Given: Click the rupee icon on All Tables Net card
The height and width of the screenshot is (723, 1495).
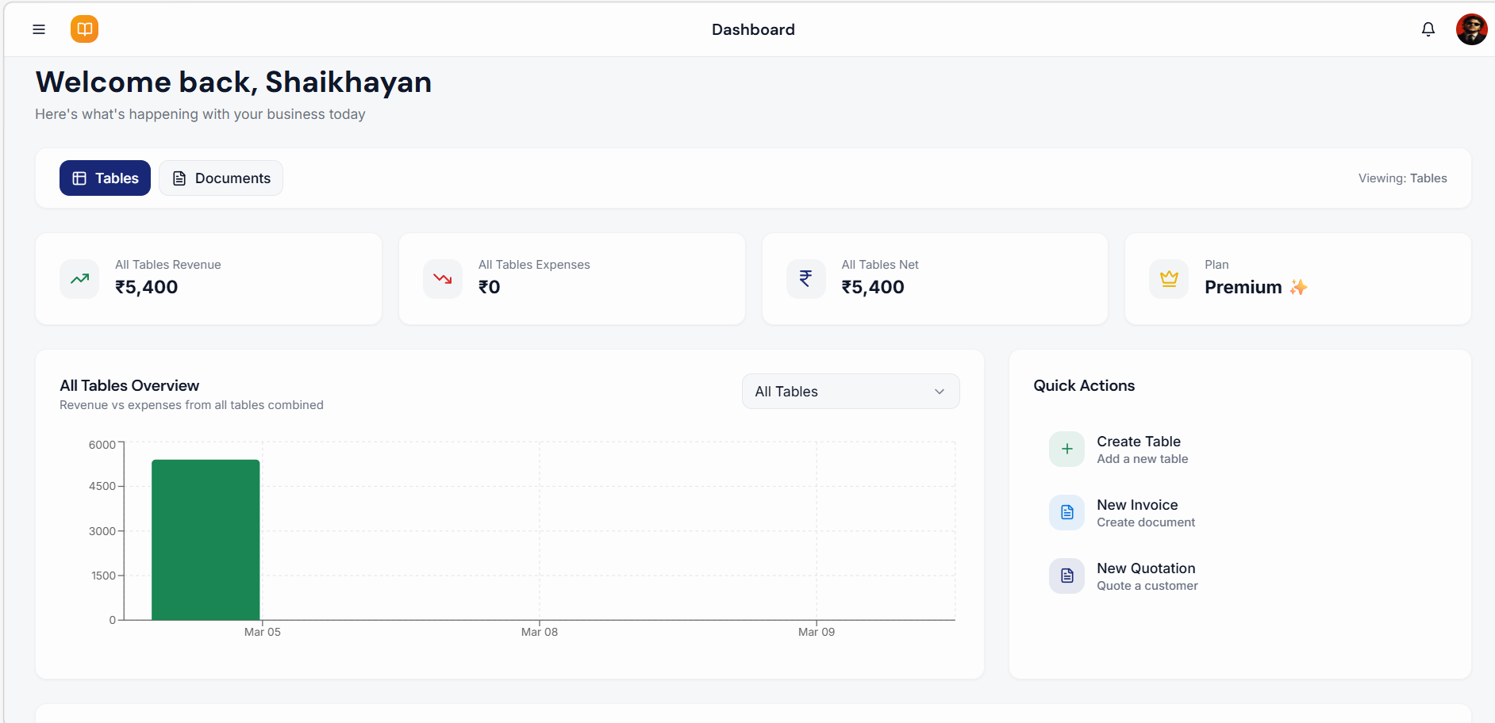Looking at the screenshot, I should coord(805,278).
